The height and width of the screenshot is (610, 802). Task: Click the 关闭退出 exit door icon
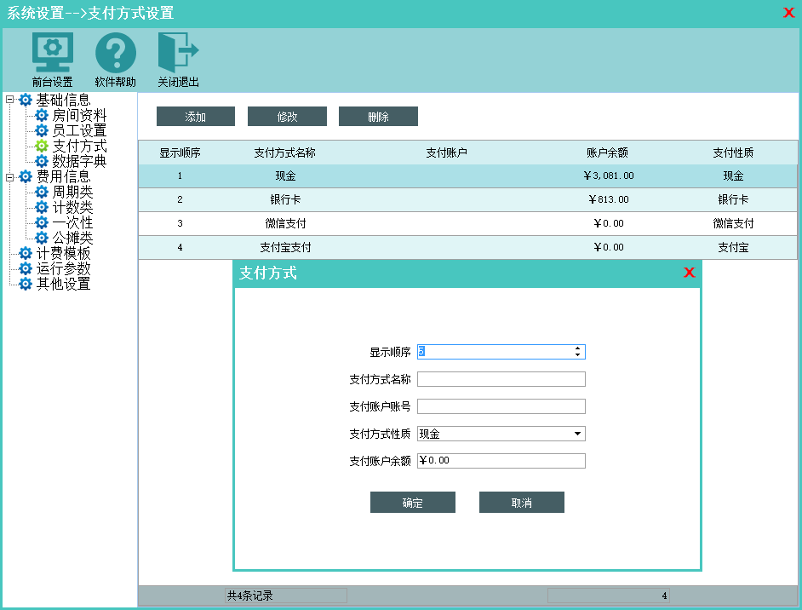178,53
